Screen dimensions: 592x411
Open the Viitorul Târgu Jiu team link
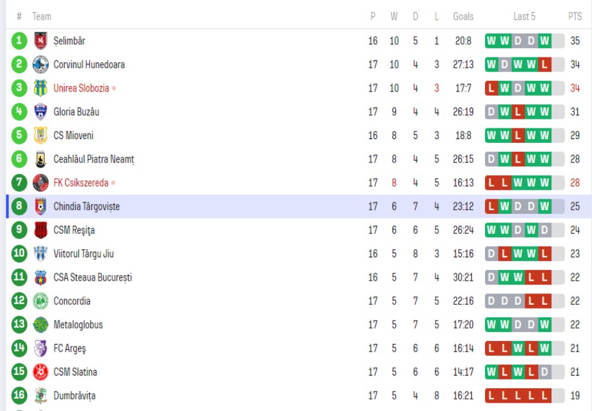click(x=84, y=254)
